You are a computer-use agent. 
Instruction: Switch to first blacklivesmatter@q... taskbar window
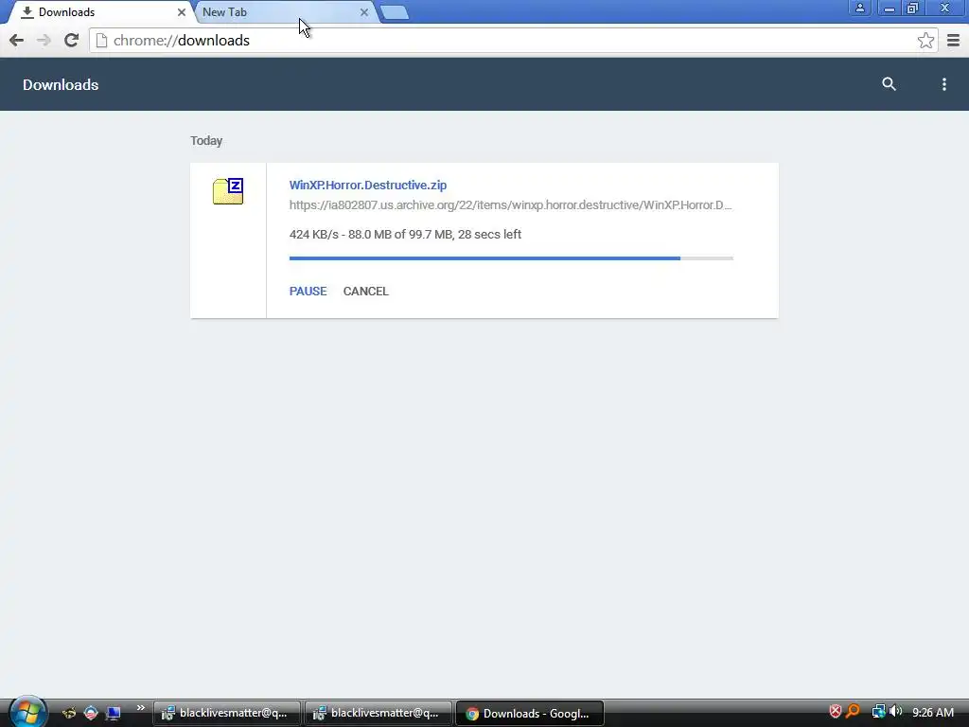click(227, 714)
